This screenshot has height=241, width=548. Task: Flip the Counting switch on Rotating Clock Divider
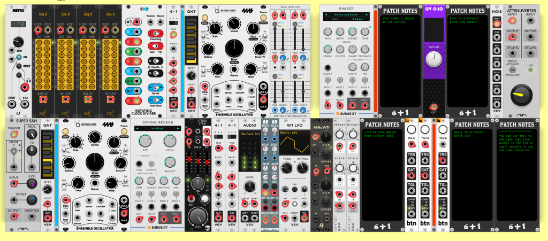(x=156, y=34)
